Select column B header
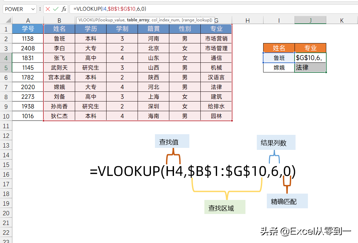 (59, 21)
